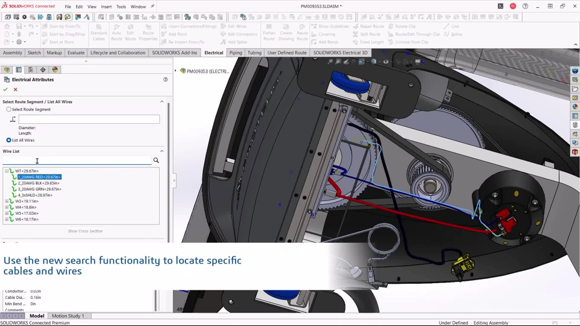The height and width of the screenshot is (326, 580).
Task: Click the Standard Cables tool
Action: point(98,33)
